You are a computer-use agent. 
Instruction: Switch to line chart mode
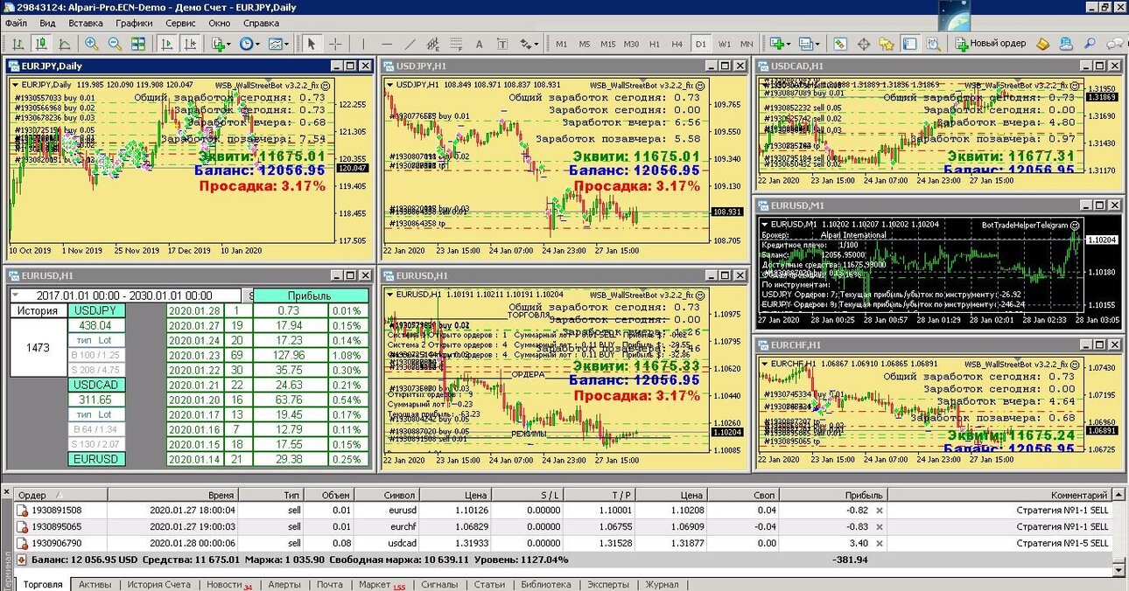tap(64, 44)
